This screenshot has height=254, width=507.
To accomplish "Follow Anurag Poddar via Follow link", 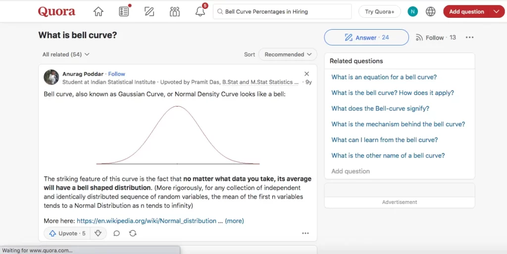I will [x=116, y=74].
